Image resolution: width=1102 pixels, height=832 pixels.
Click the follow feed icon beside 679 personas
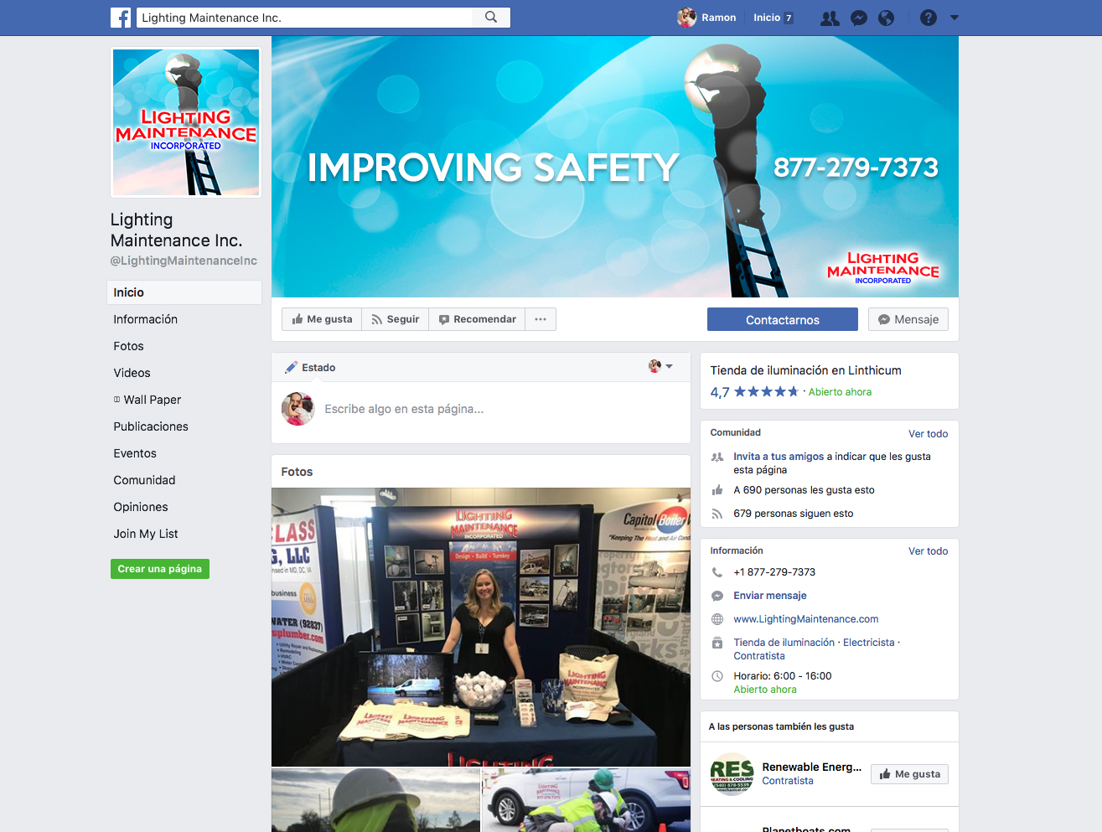click(717, 514)
